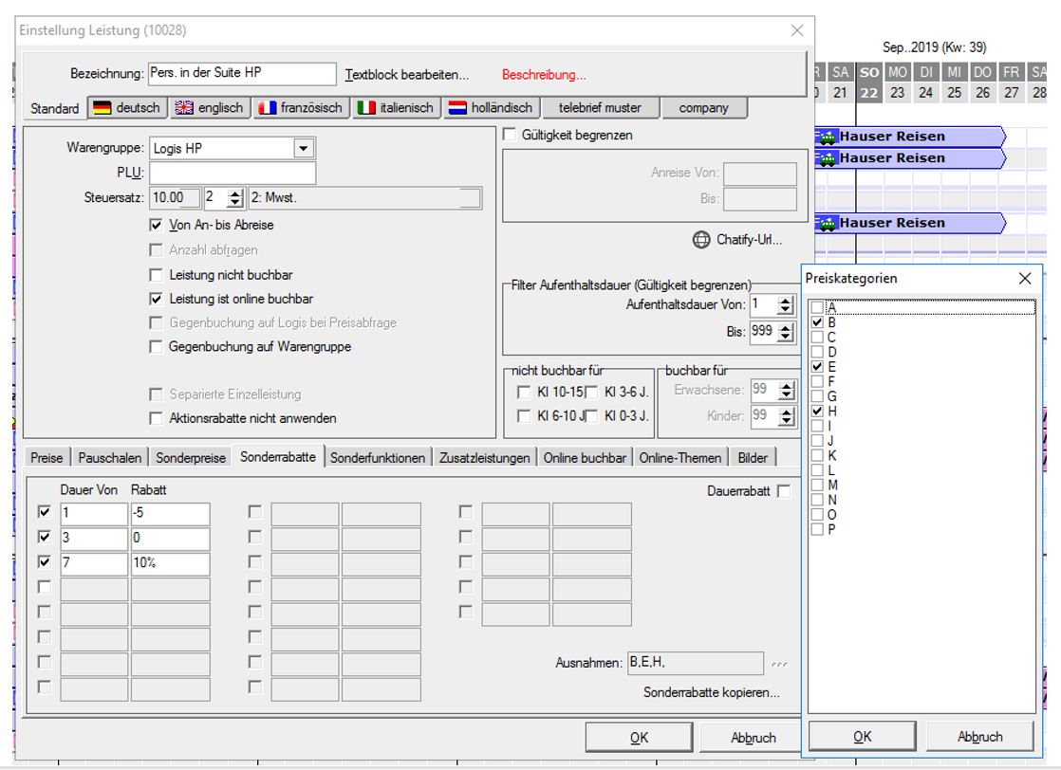Check price category A in Preiskategorien
The image size is (1061, 770).
point(817,307)
